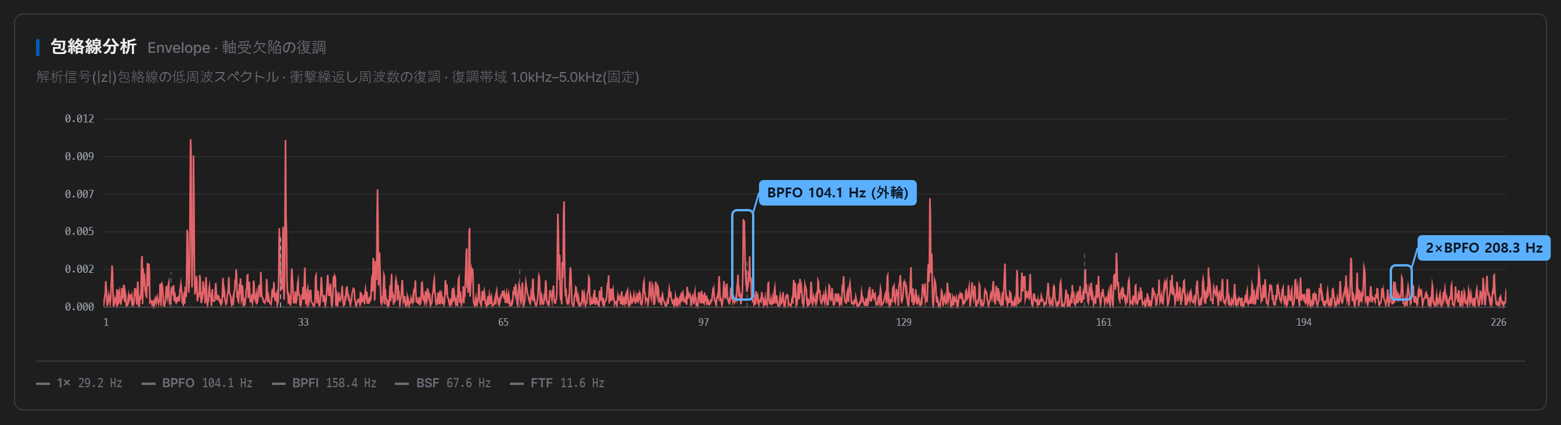Click the 包絡線分析 panel title
1561x425 pixels.
pyautogui.click(x=93, y=46)
